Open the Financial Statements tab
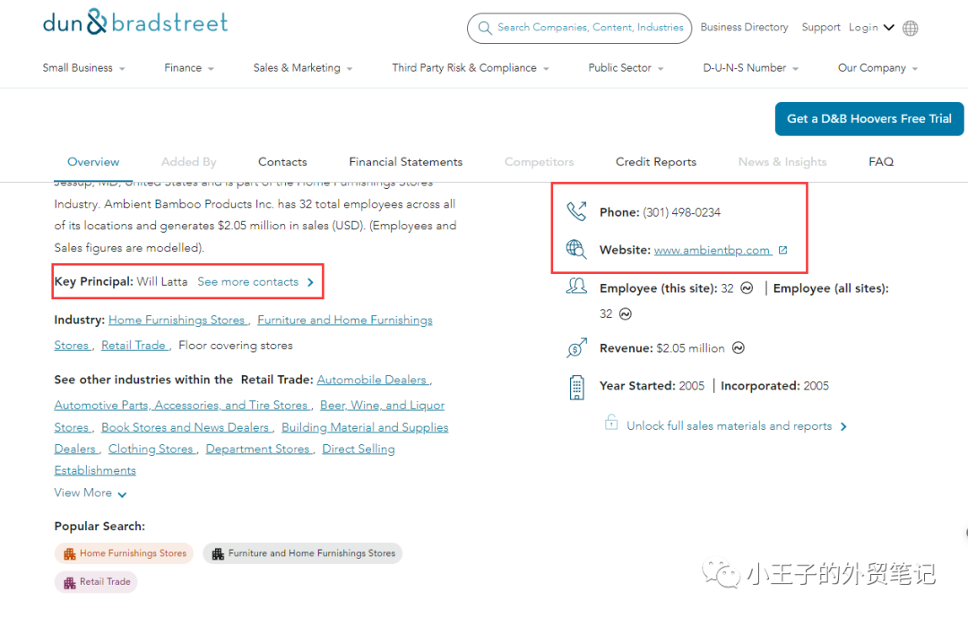 405,162
